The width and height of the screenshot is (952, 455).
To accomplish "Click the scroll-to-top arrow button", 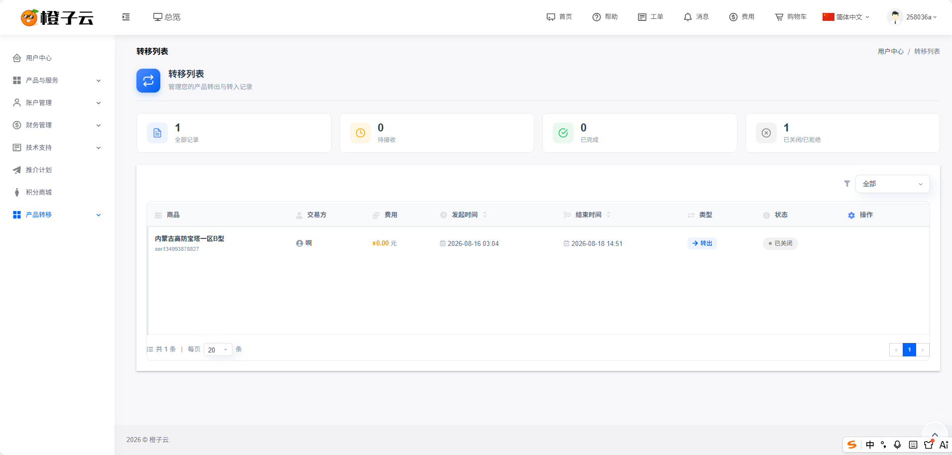I will click(x=935, y=435).
